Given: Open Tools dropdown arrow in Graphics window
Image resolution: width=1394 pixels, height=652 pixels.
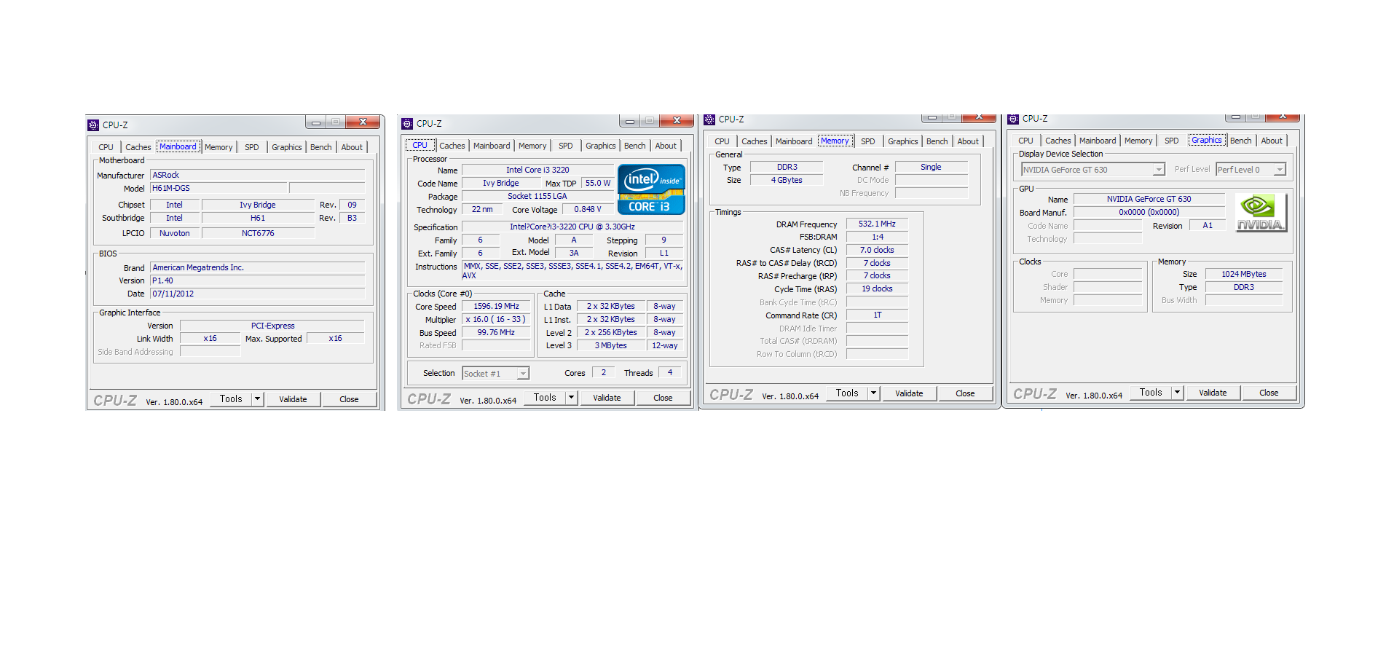Looking at the screenshot, I should [1178, 393].
